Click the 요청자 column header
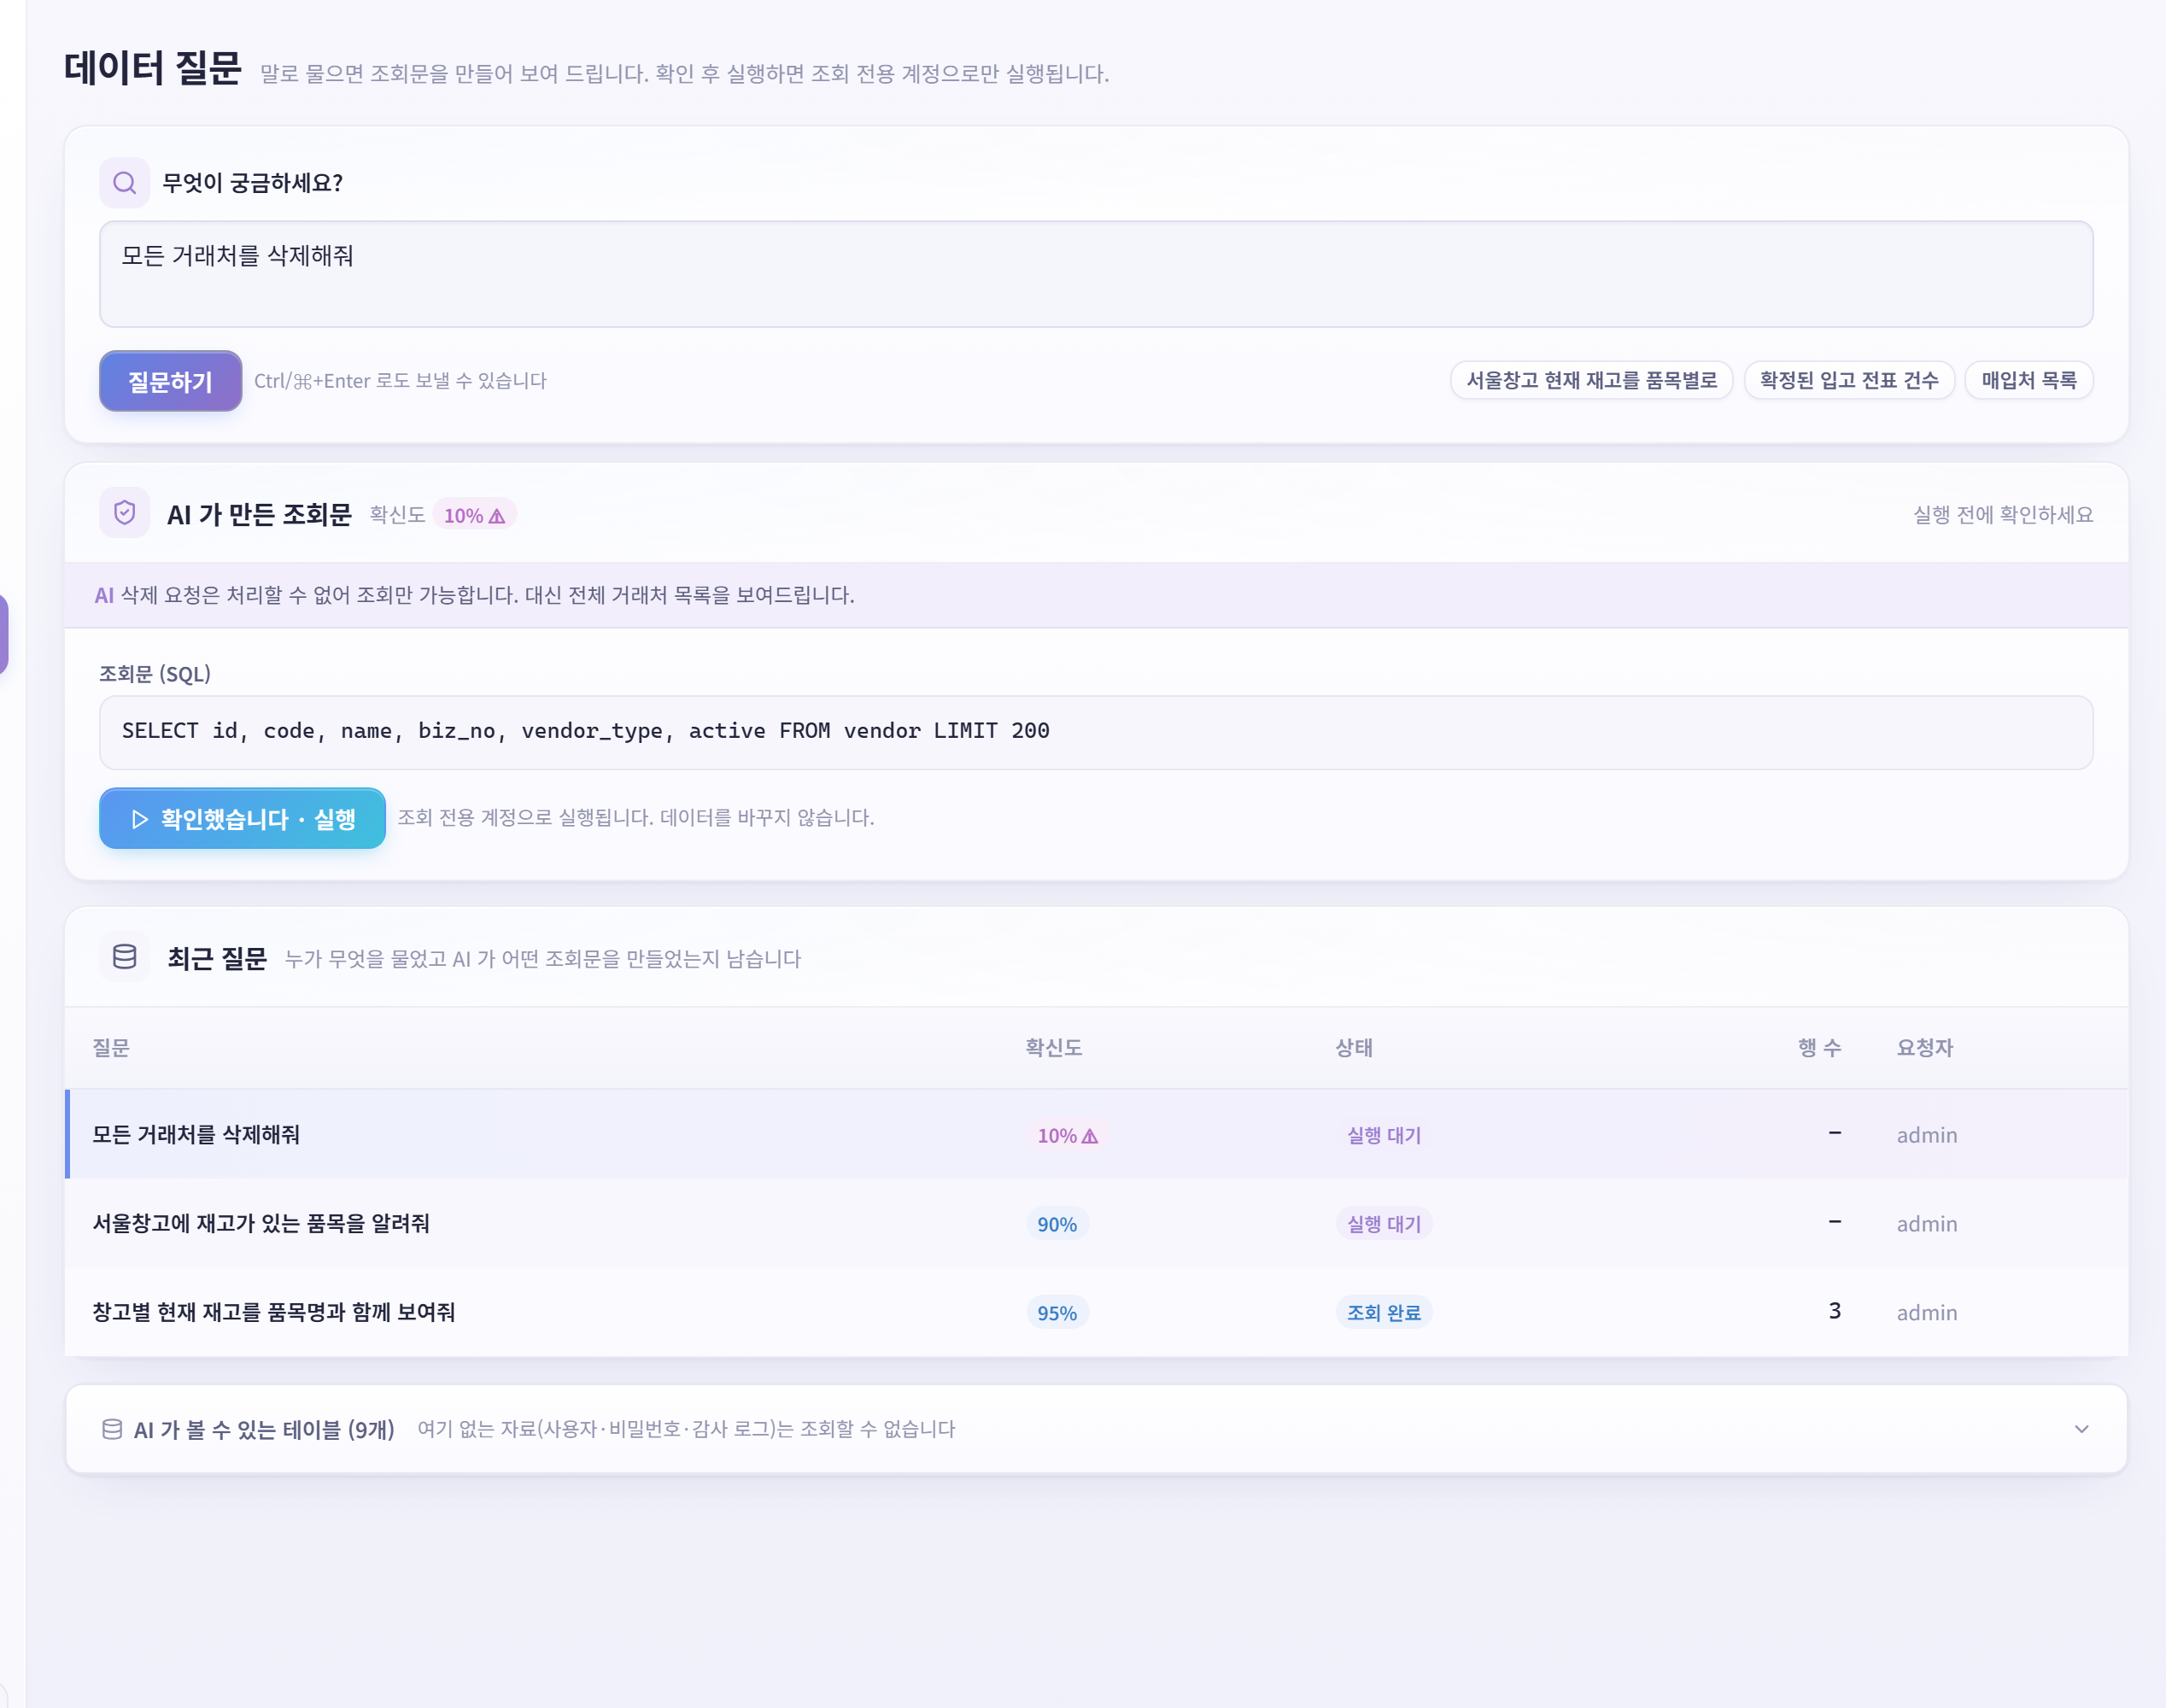 click(1925, 1047)
